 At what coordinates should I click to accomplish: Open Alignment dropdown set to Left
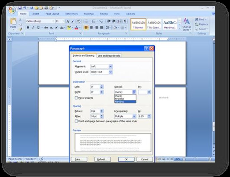pyautogui.click(x=102, y=66)
